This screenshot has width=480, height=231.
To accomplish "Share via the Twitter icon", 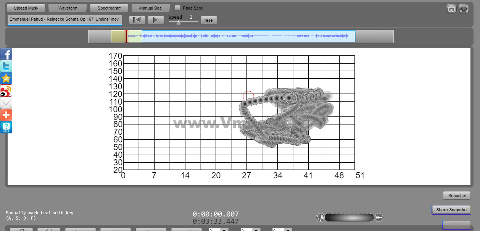I will click(x=6, y=66).
